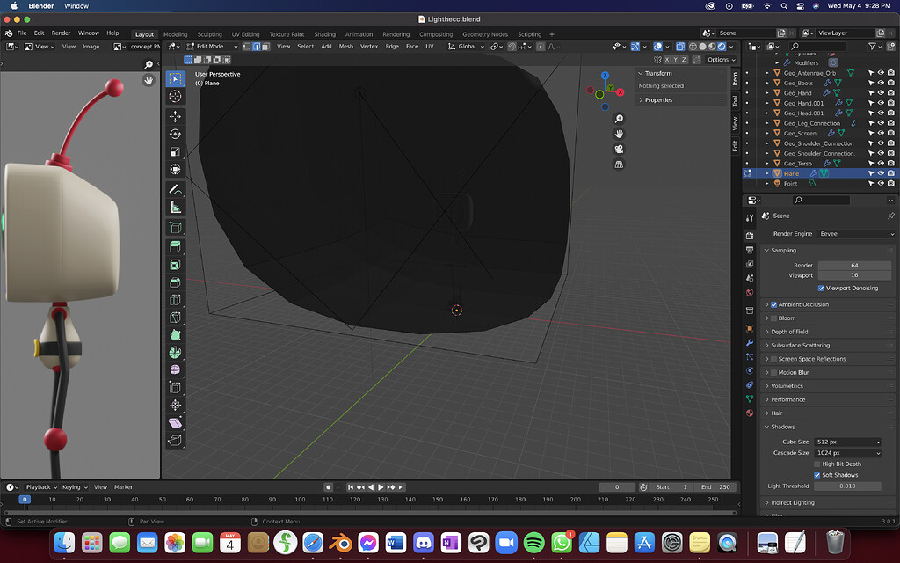Select the Edge Slide tool
The image size is (900, 563).
pos(175,388)
